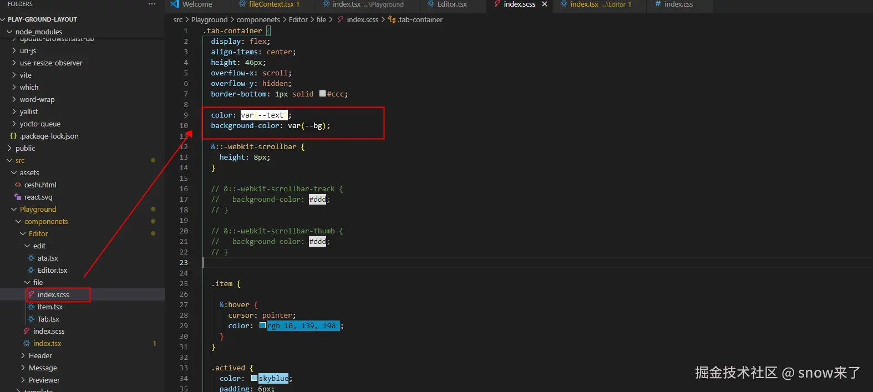The width and height of the screenshot is (873, 392).
Task: Click the Editor breadcrumb segment
Action: [298, 19]
